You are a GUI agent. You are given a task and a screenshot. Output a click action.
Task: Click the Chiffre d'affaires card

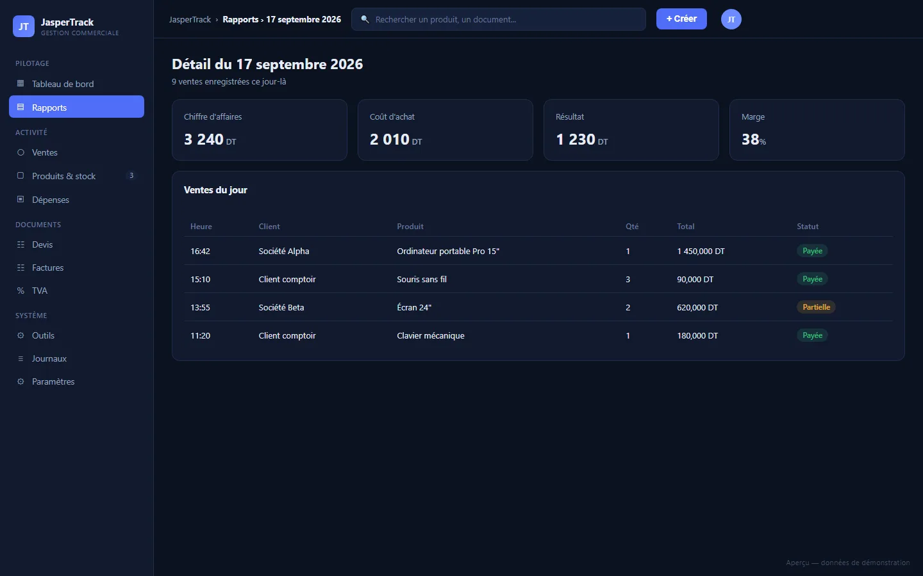pos(260,130)
